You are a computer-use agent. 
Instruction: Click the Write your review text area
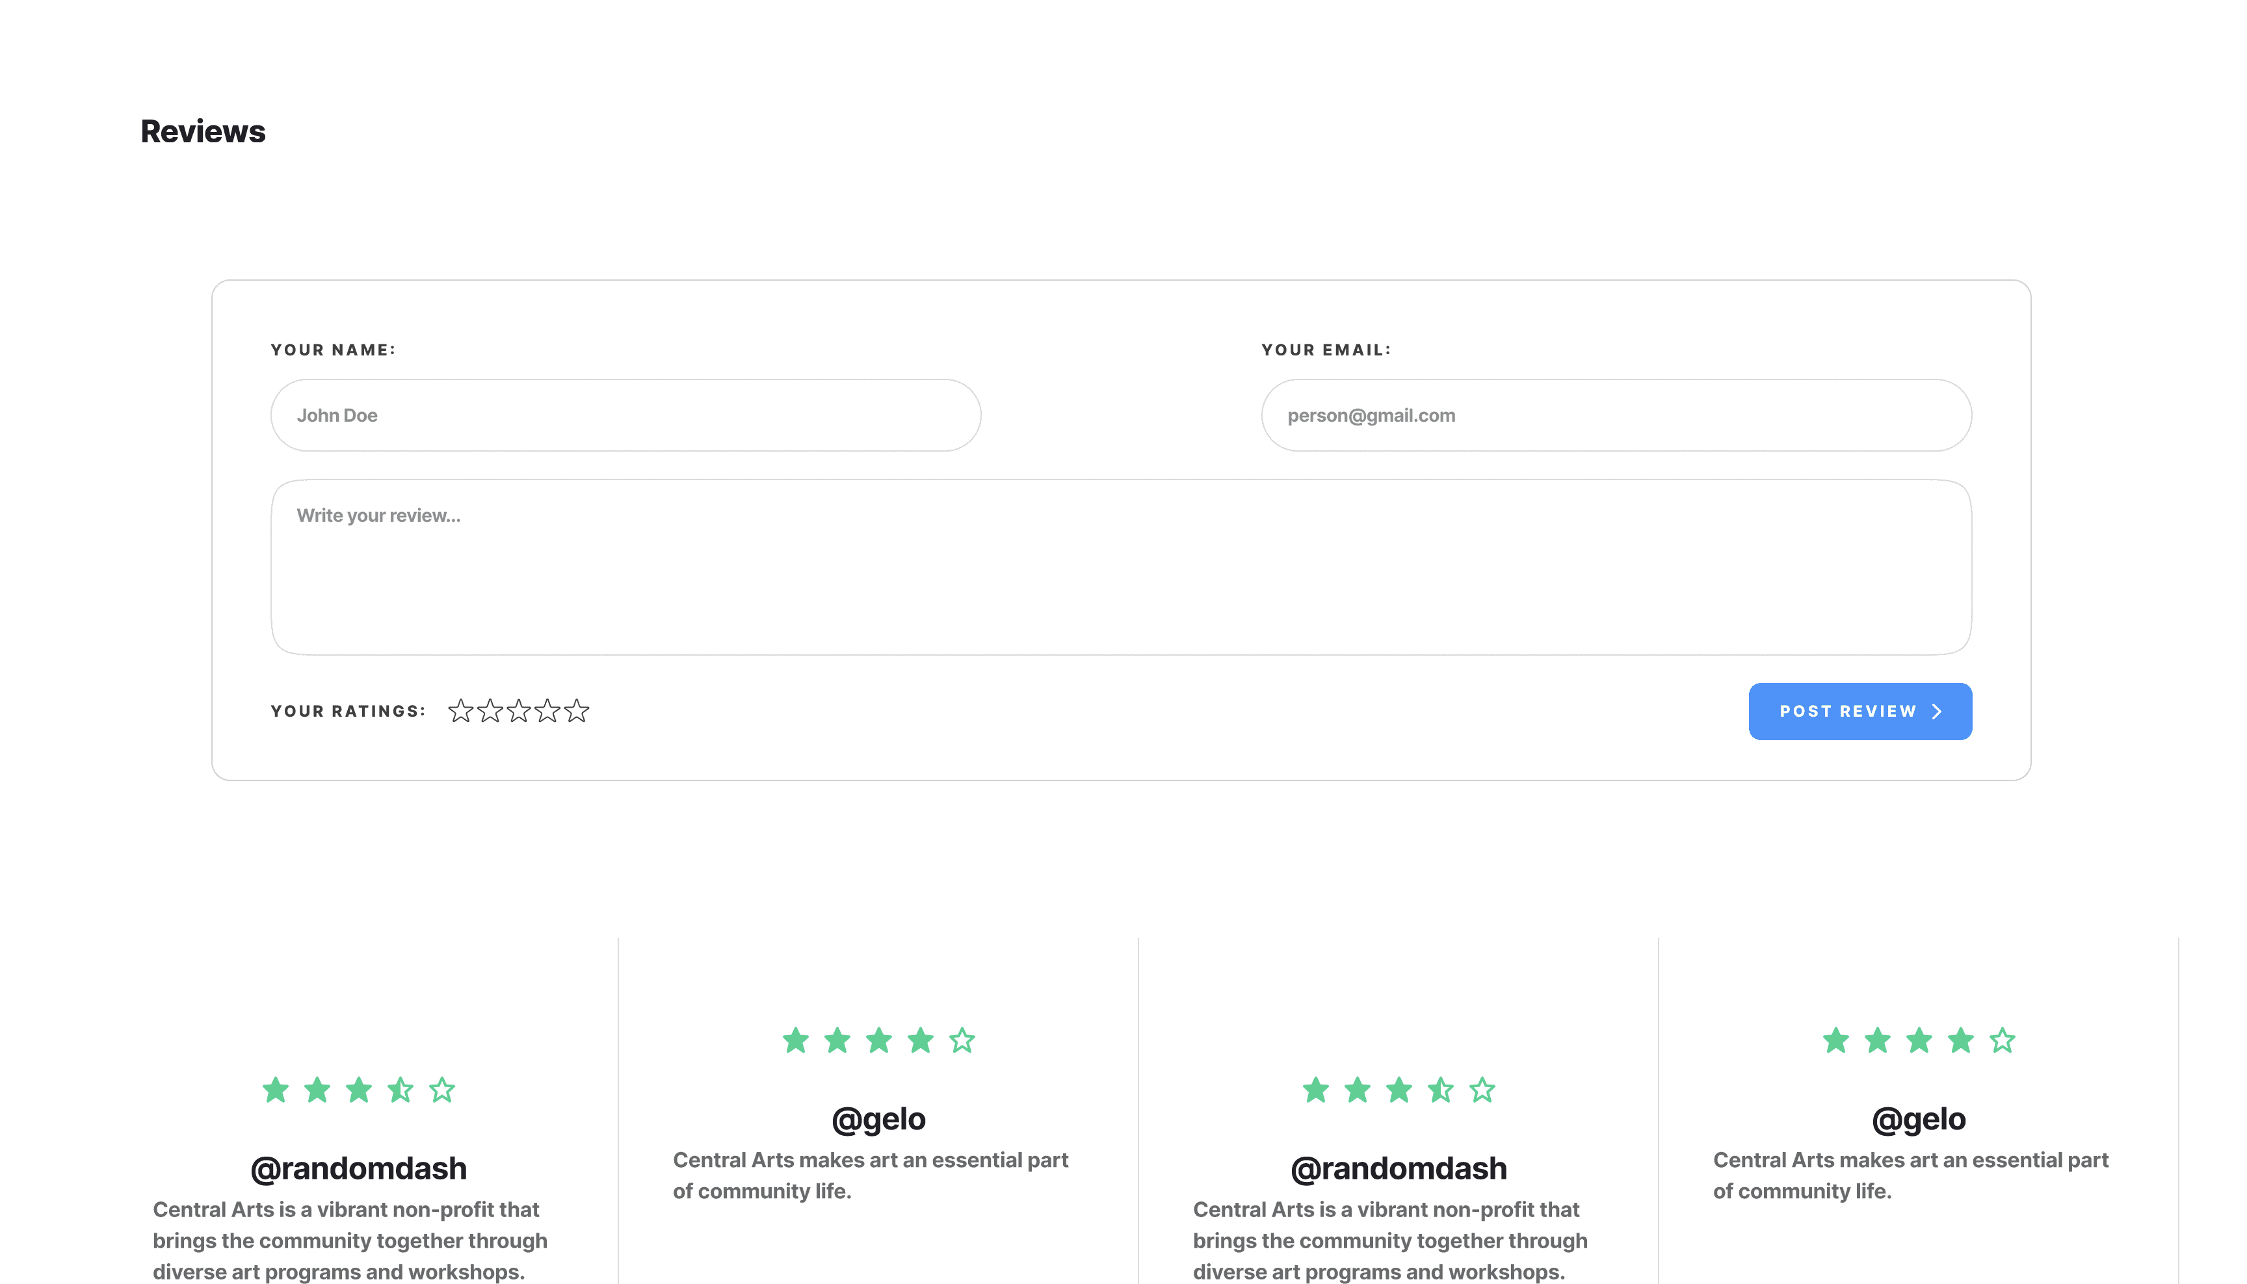click(1120, 567)
